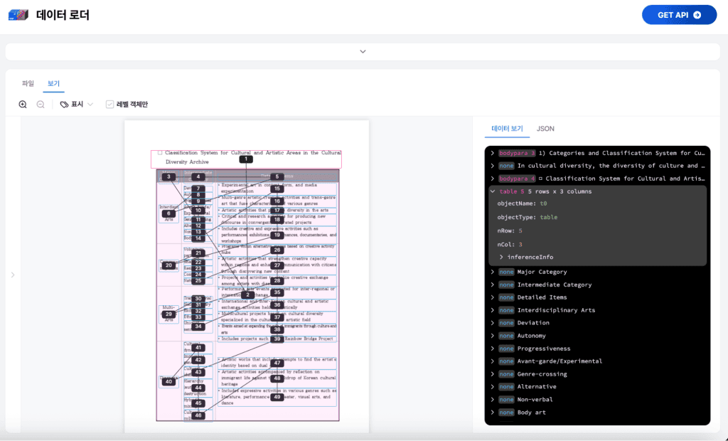Expand the Body art row
Screen dimensions: 728x441
(x=493, y=412)
